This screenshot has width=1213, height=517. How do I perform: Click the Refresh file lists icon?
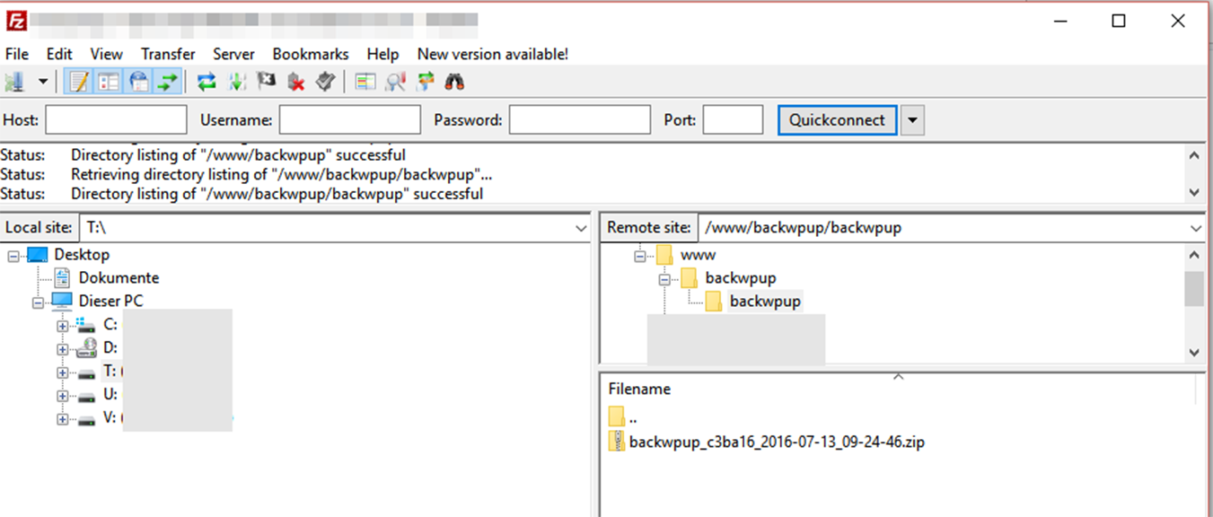coord(207,82)
